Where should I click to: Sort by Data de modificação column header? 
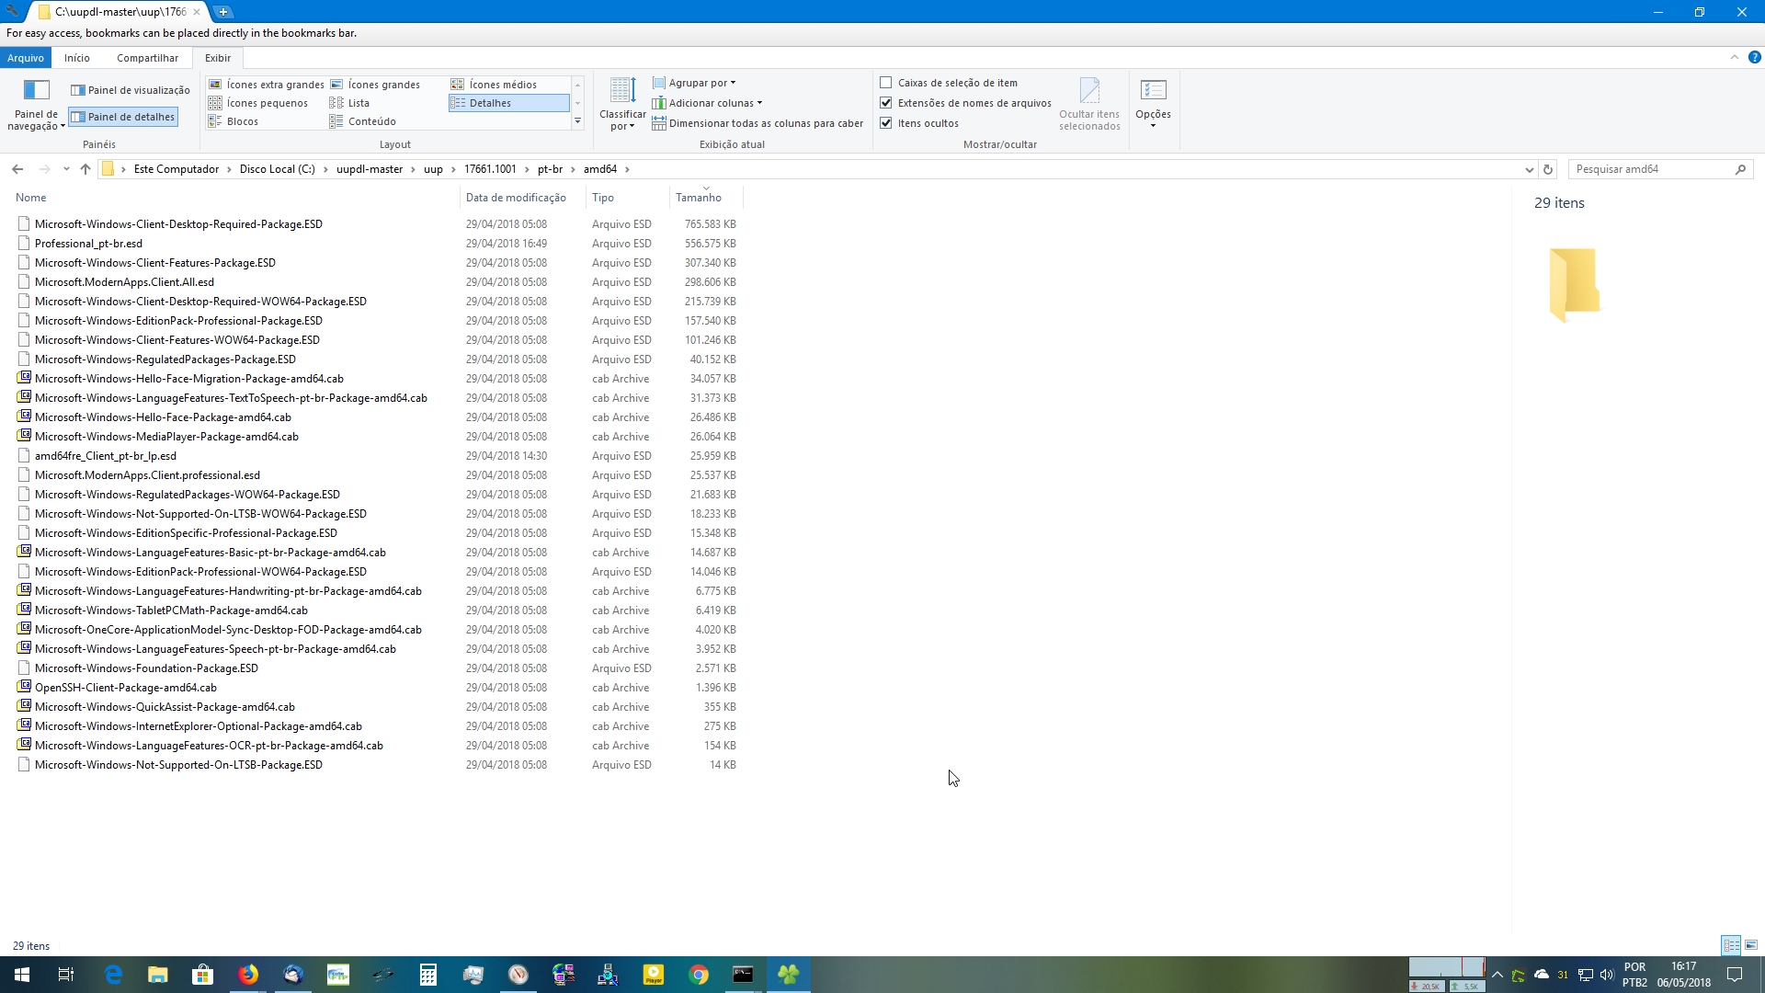[516, 198]
